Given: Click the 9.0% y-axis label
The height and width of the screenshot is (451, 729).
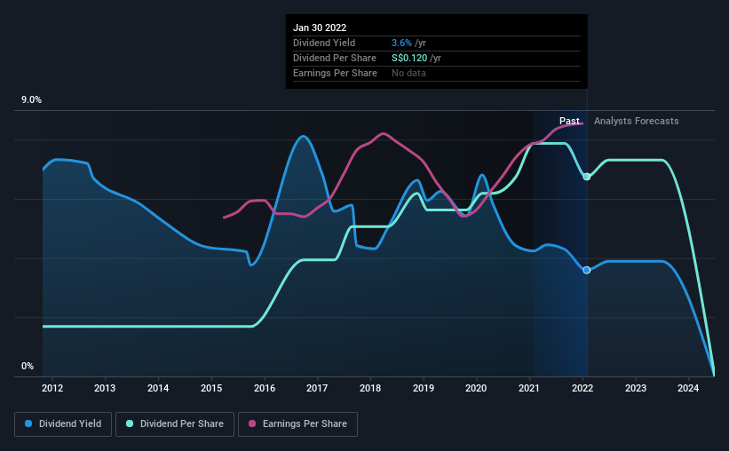Looking at the screenshot, I should click(31, 100).
